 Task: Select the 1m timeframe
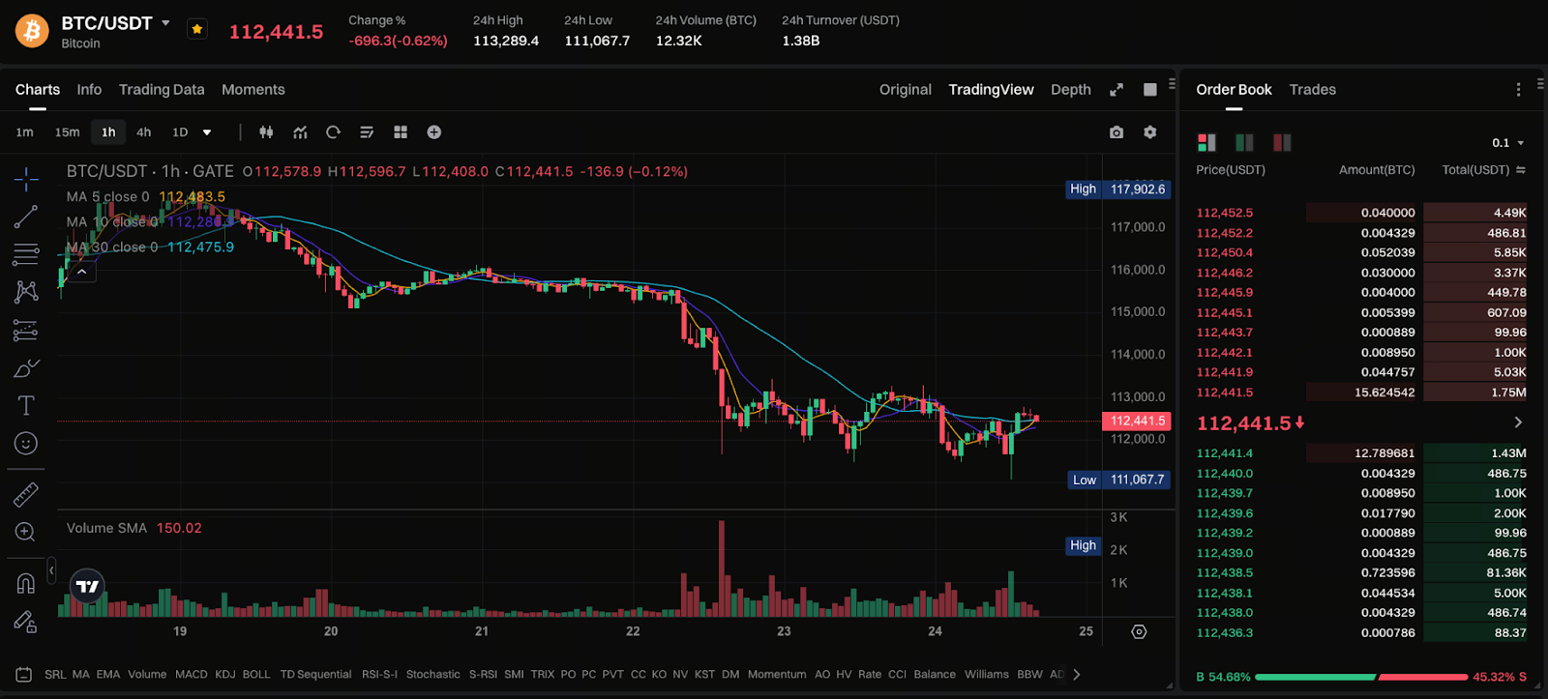point(25,132)
